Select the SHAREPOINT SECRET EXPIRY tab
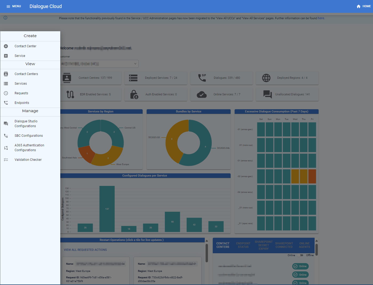 pos(264,245)
